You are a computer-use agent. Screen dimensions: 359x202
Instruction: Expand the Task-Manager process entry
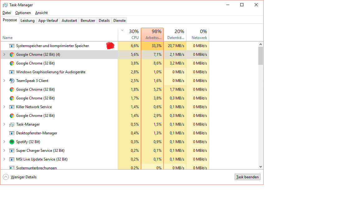point(4,124)
